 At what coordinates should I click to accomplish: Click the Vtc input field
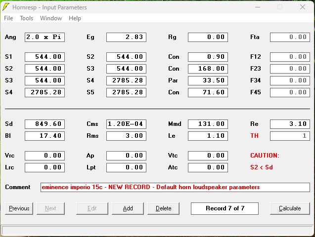click(208, 156)
